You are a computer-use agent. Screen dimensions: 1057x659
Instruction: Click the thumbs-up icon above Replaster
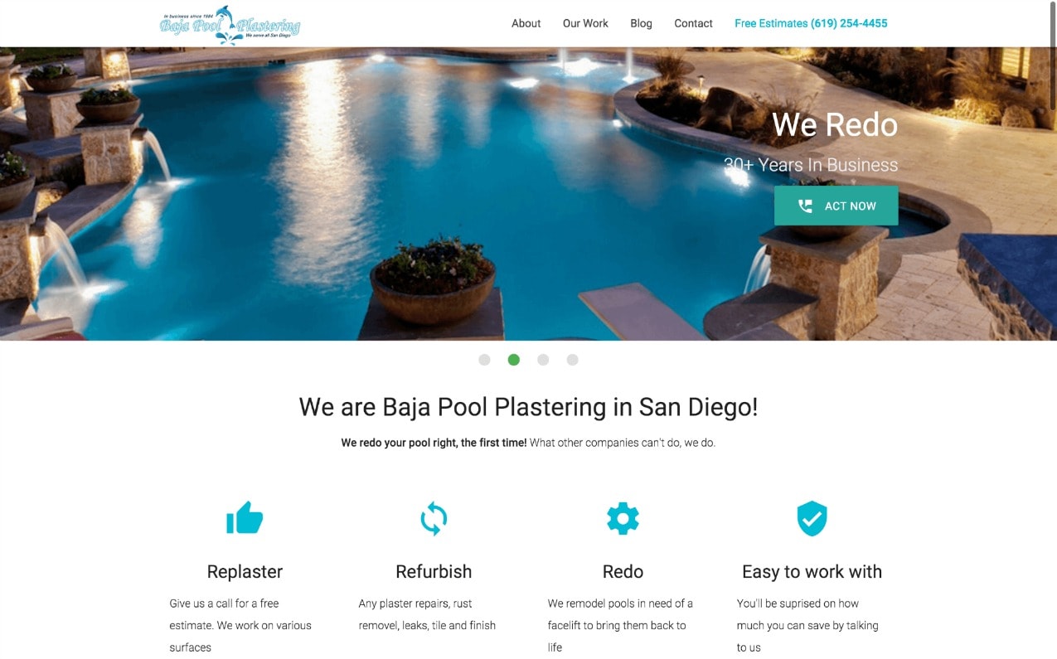[245, 518]
